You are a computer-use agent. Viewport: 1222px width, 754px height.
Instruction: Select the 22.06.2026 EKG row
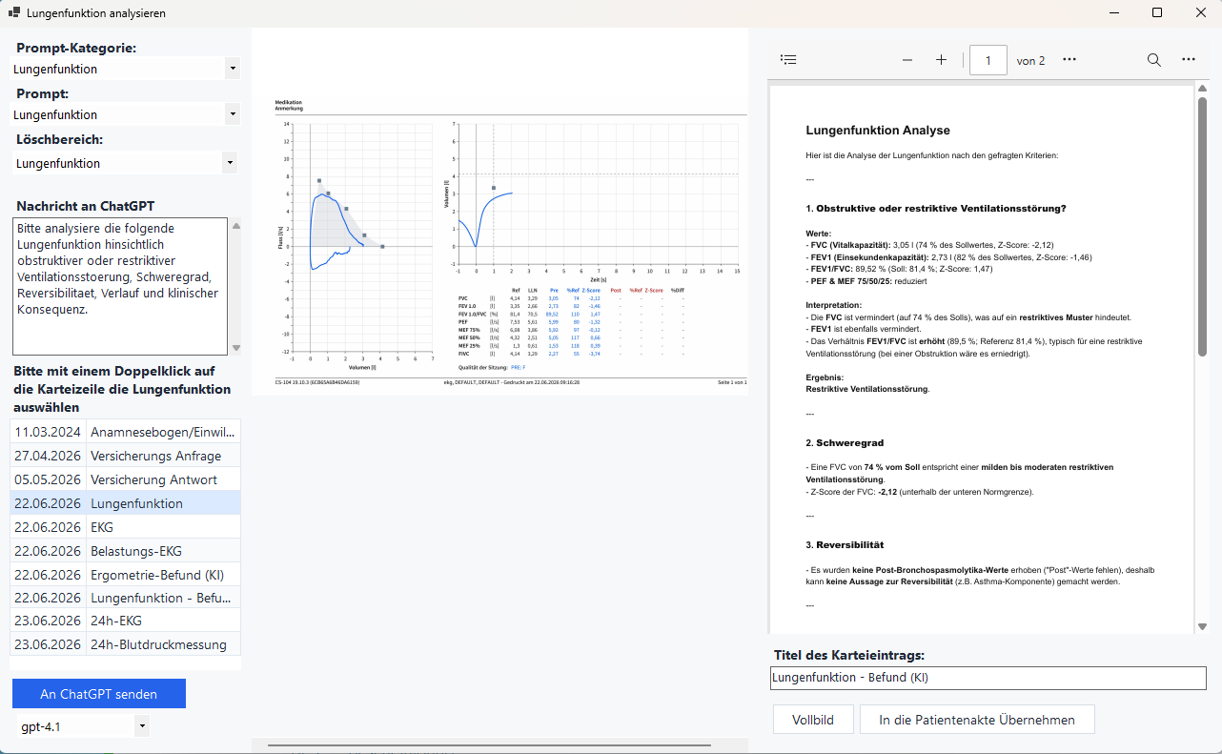125,527
